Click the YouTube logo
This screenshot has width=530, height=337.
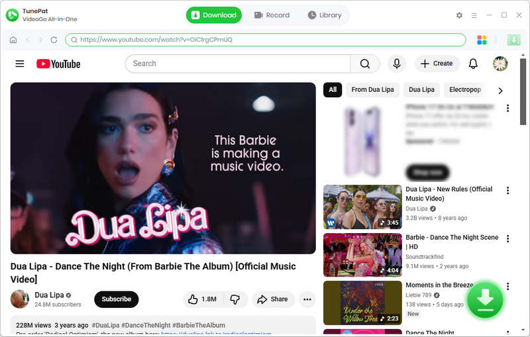pyautogui.click(x=58, y=64)
